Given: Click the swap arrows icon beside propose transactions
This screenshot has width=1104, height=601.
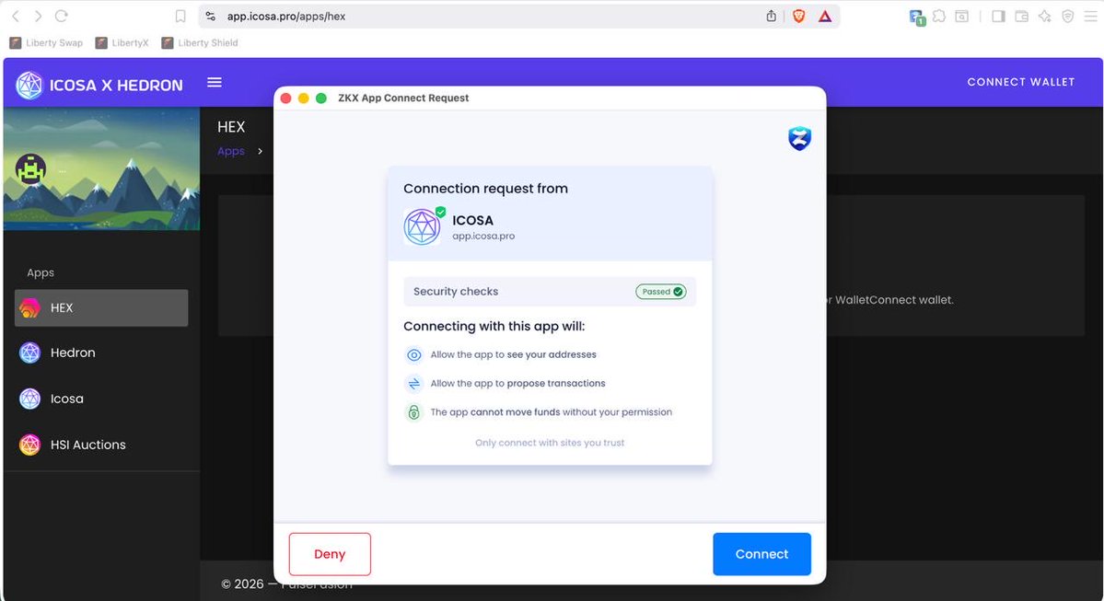Looking at the screenshot, I should [414, 384].
